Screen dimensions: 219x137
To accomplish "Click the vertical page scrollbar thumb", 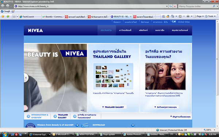I will point(217,59).
